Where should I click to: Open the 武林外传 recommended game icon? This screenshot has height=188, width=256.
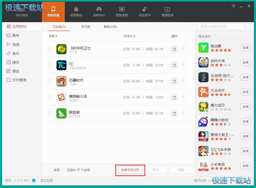click(x=203, y=62)
